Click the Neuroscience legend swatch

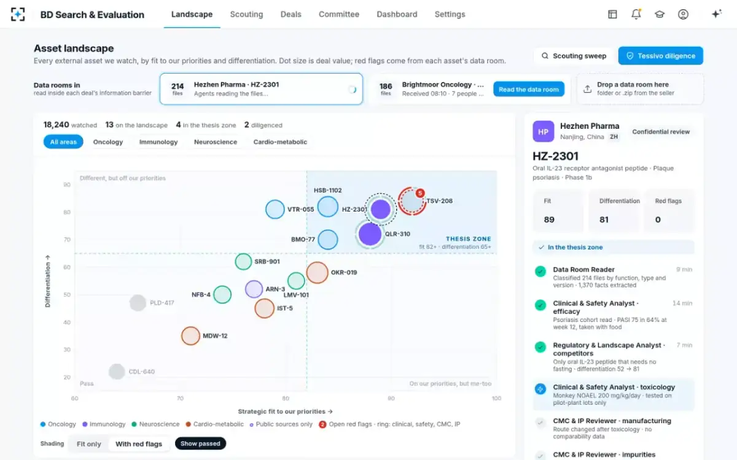[x=134, y=424]
